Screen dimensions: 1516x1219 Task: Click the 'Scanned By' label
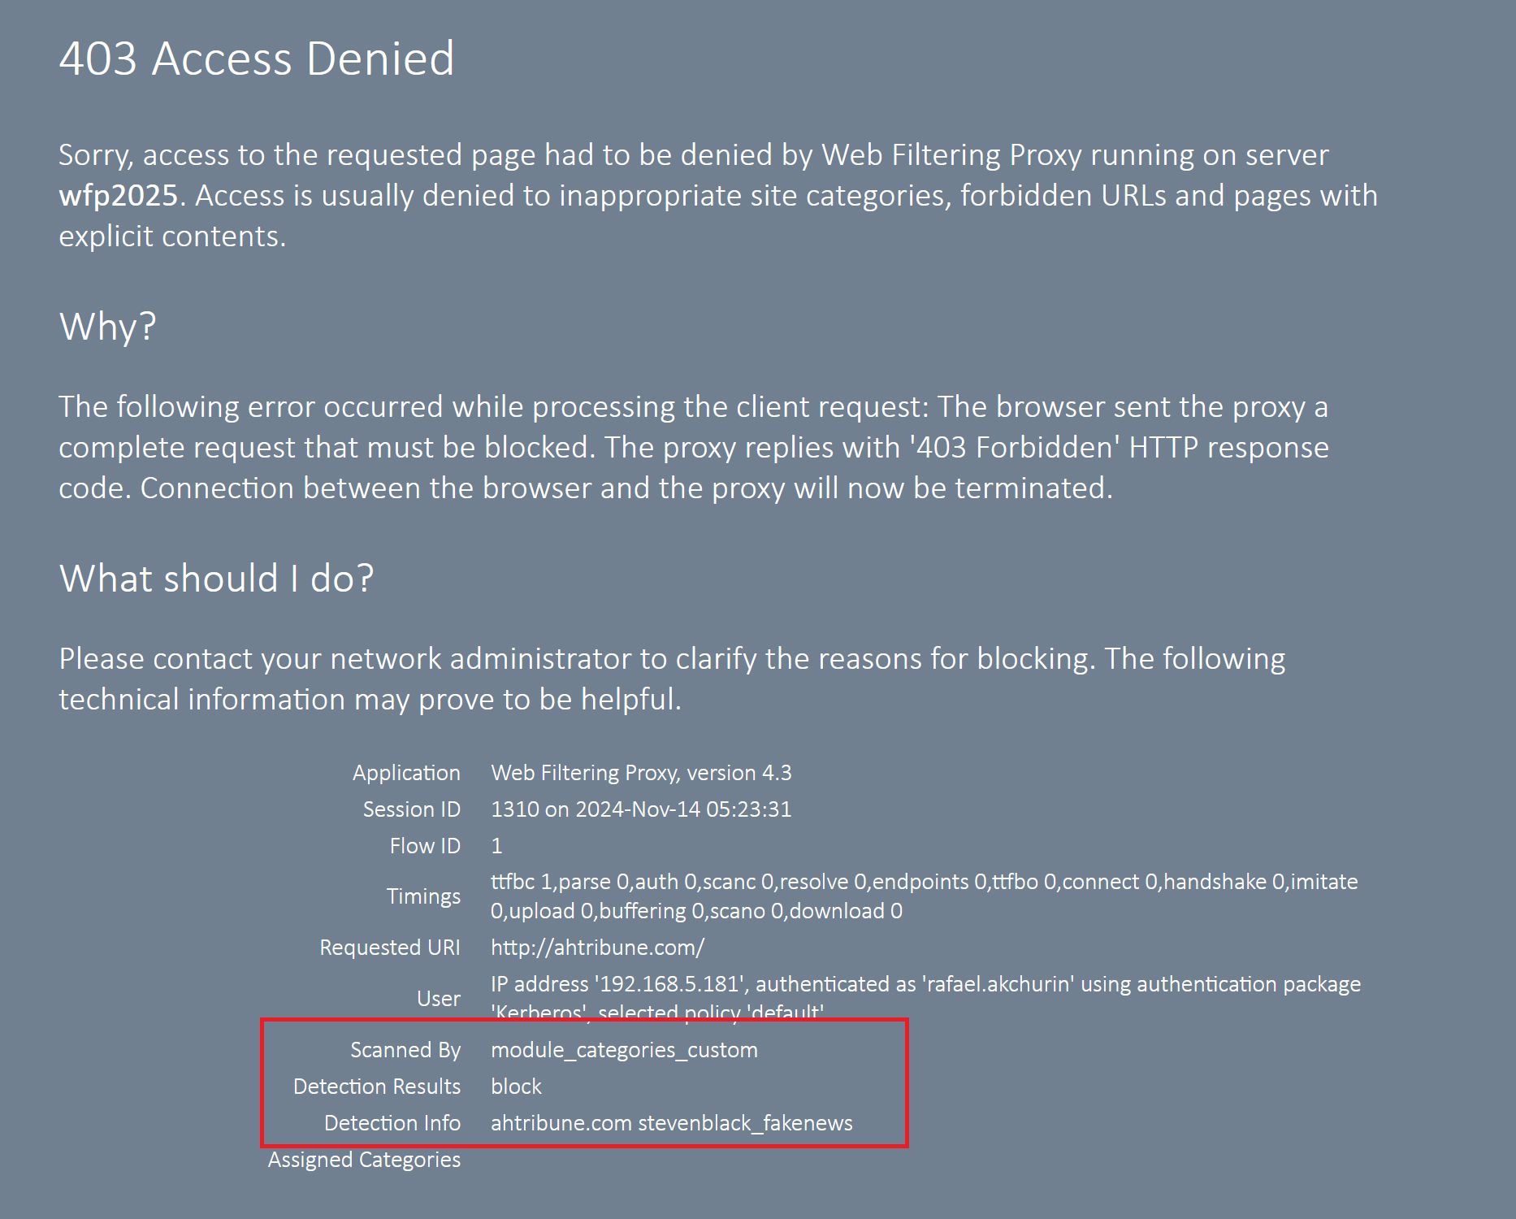[405, 1050]
